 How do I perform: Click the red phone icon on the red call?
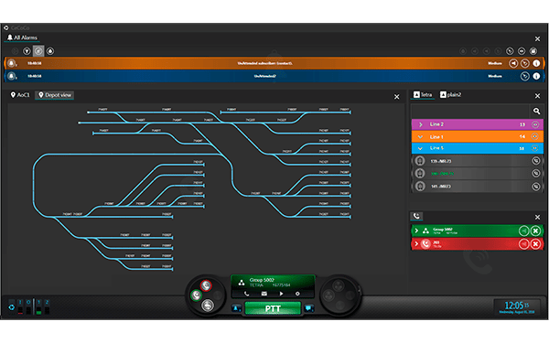click(425, 243)
